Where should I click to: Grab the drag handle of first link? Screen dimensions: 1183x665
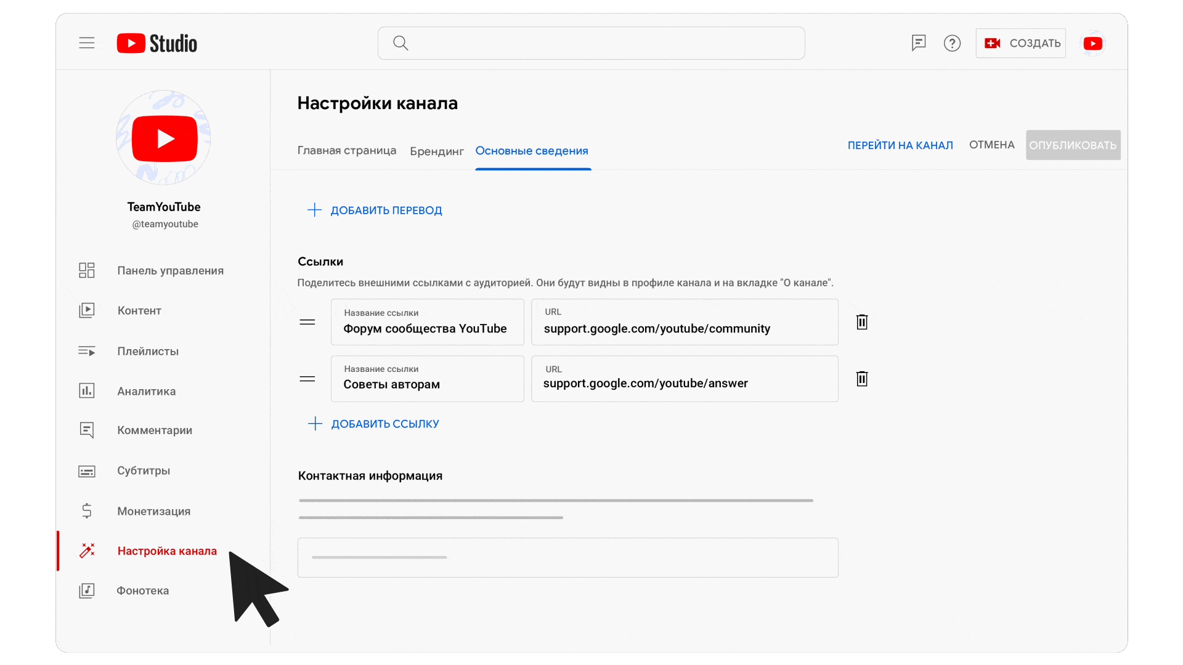coord(307,322)
